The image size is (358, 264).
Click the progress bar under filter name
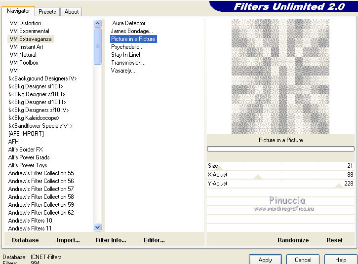(280, 149)
